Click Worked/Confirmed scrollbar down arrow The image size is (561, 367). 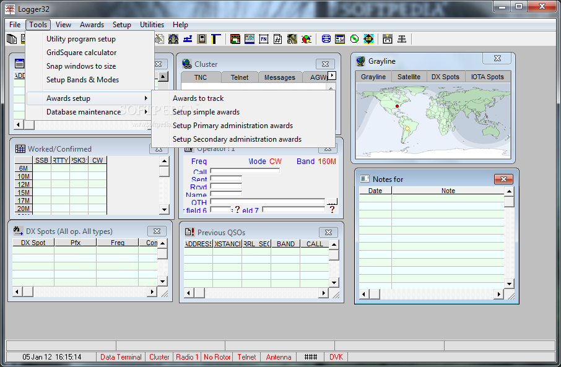tap(164, 210)
